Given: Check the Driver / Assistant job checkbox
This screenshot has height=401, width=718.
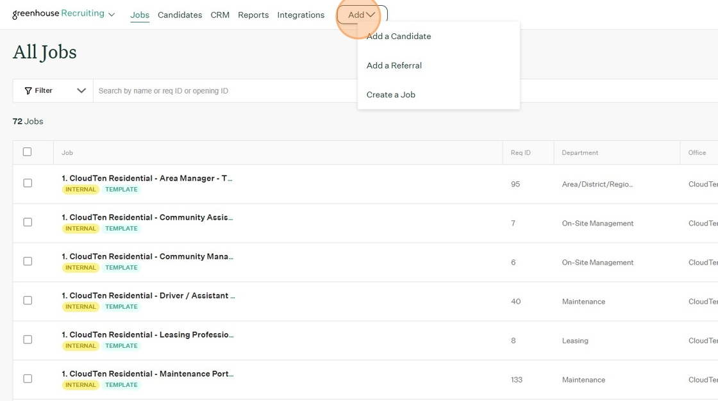Looking at the screenshot, I should click(28, 300).
